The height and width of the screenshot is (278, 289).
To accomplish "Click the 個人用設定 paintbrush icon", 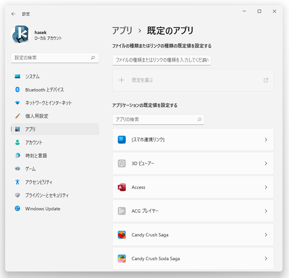I will click(17, 116).
